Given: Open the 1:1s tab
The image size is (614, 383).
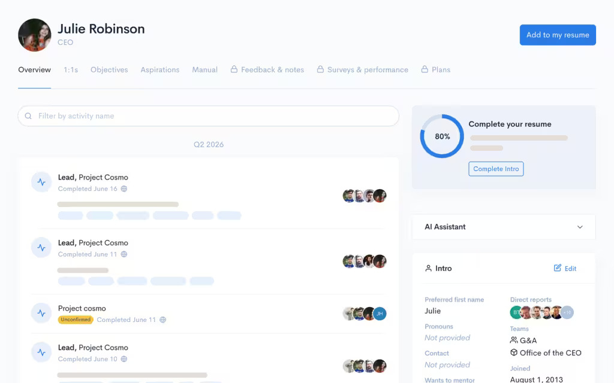Looking at the screenshot, I should point(71,70).
